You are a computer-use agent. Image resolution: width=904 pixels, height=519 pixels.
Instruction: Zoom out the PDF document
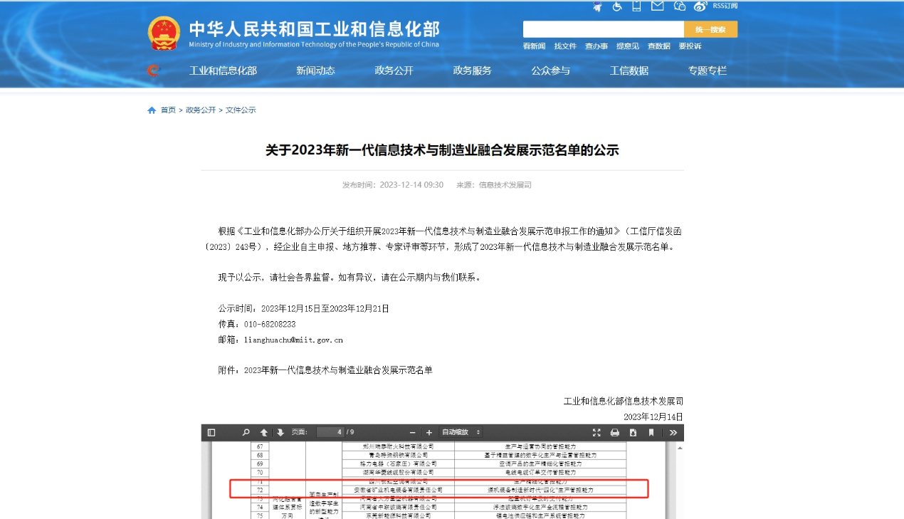pos(412,432)
